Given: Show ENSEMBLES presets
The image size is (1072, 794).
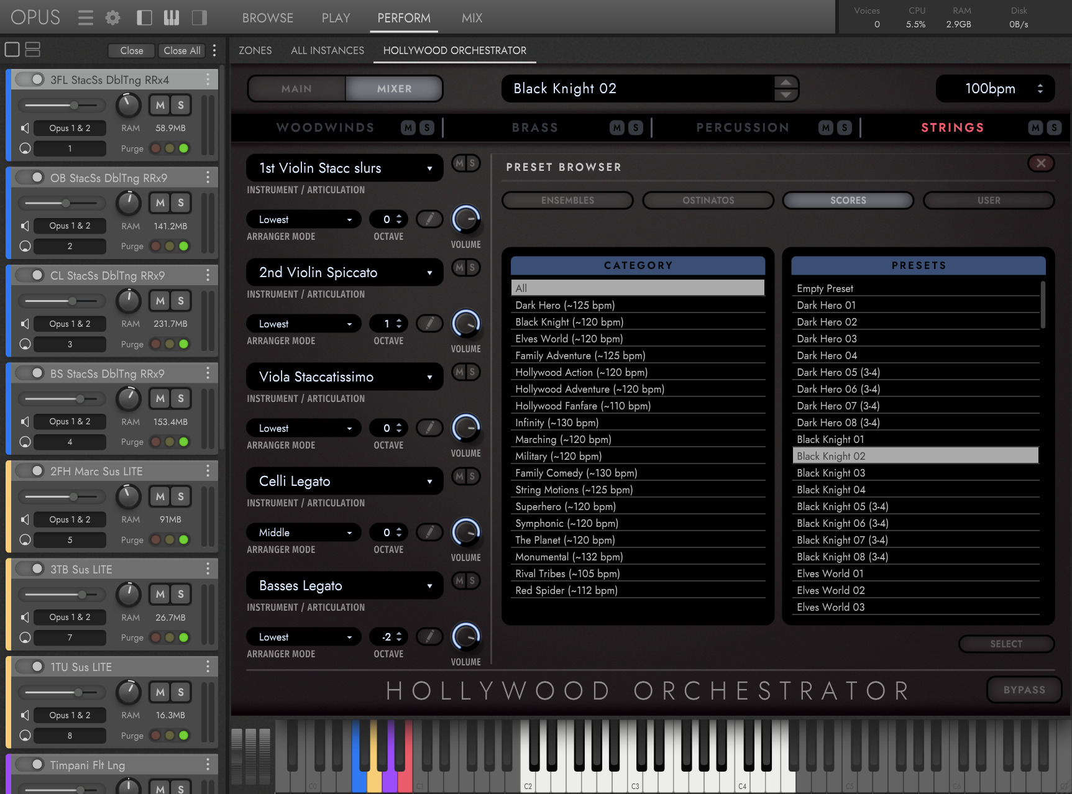Looking at the screenshot, I should [567, 200].
